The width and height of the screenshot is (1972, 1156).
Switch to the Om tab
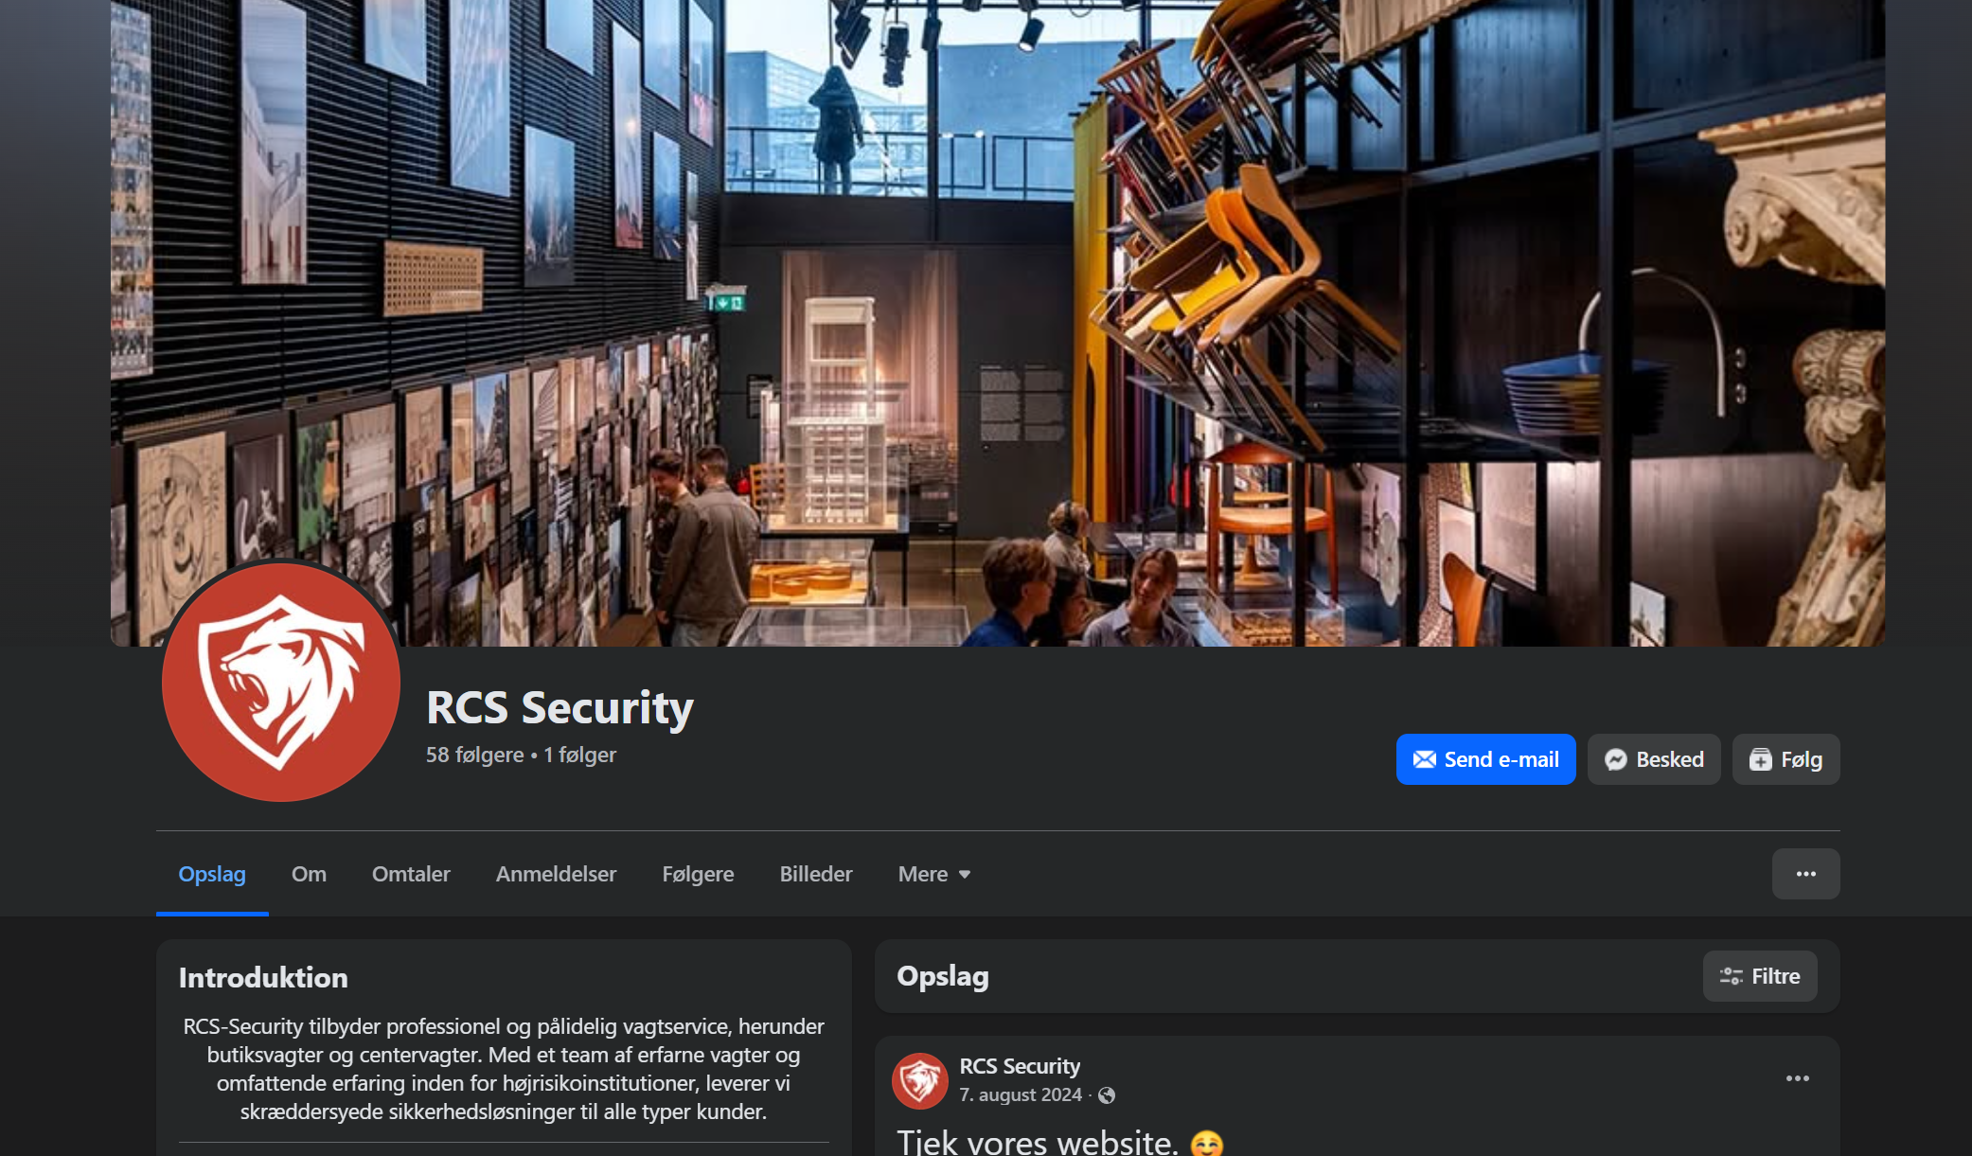pyautogui.click(x=309, y=874)
